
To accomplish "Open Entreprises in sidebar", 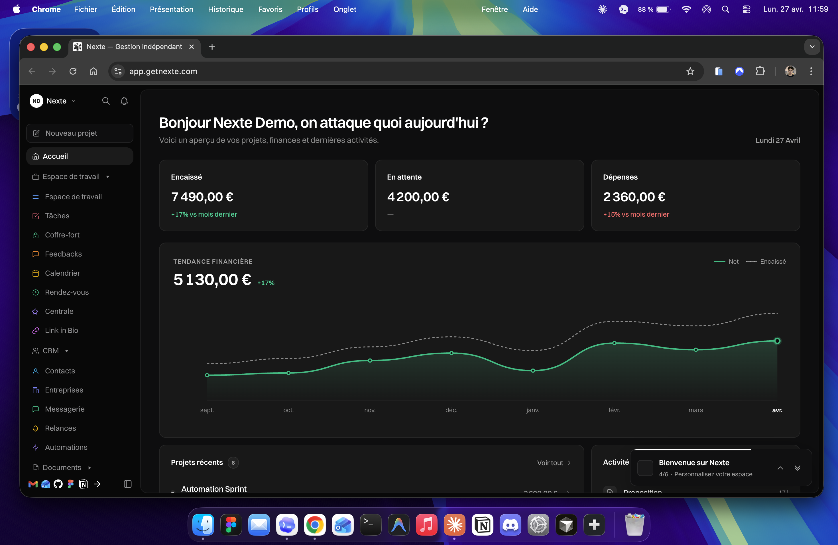I will point(80,390).
